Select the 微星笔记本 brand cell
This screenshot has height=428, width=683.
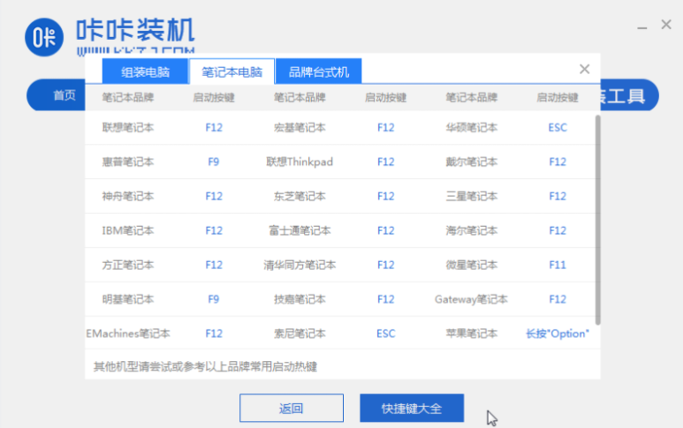(471, 265)
